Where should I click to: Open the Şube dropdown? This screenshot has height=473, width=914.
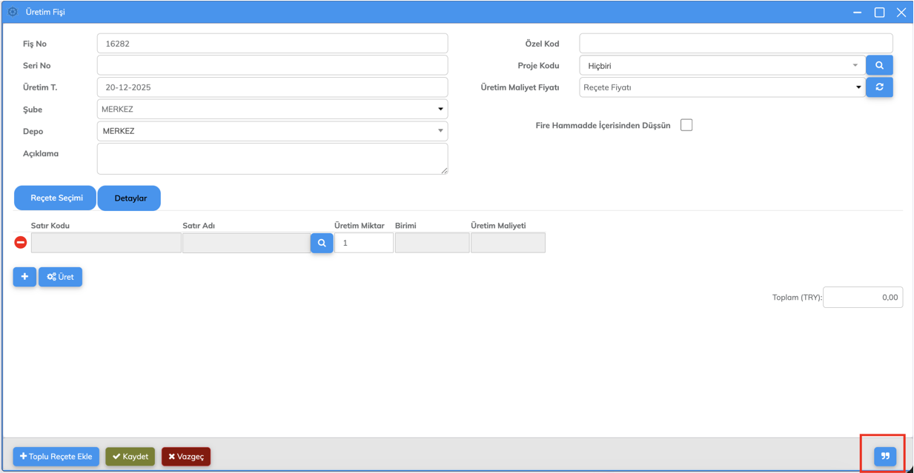(x=272, y=110)
